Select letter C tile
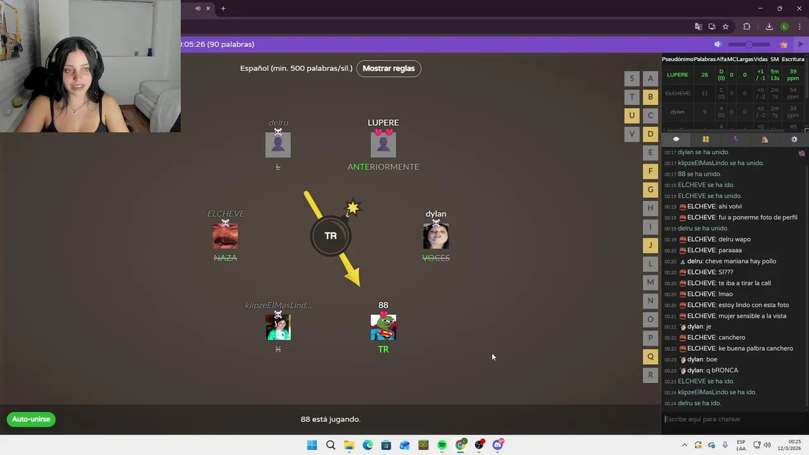Screen dimensions: 809x455 click(650, 115)
